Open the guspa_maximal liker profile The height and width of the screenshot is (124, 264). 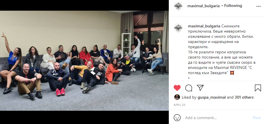tap(211, 97)
